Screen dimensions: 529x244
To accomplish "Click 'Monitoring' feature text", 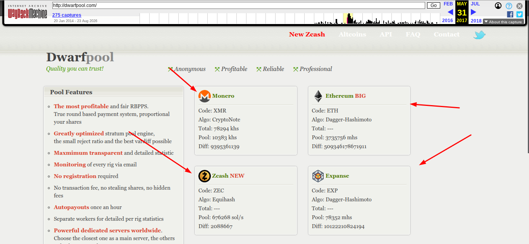I will click(70, 164).
